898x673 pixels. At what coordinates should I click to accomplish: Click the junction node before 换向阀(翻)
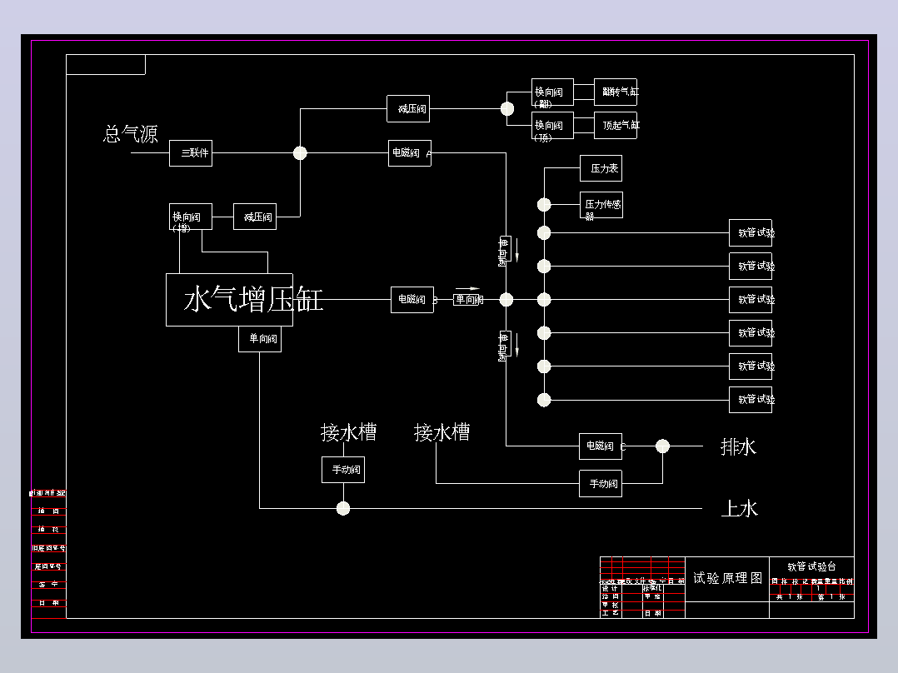507,109
